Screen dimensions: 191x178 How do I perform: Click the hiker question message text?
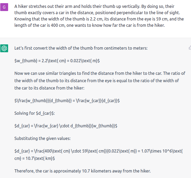click(x=99, y=16)
